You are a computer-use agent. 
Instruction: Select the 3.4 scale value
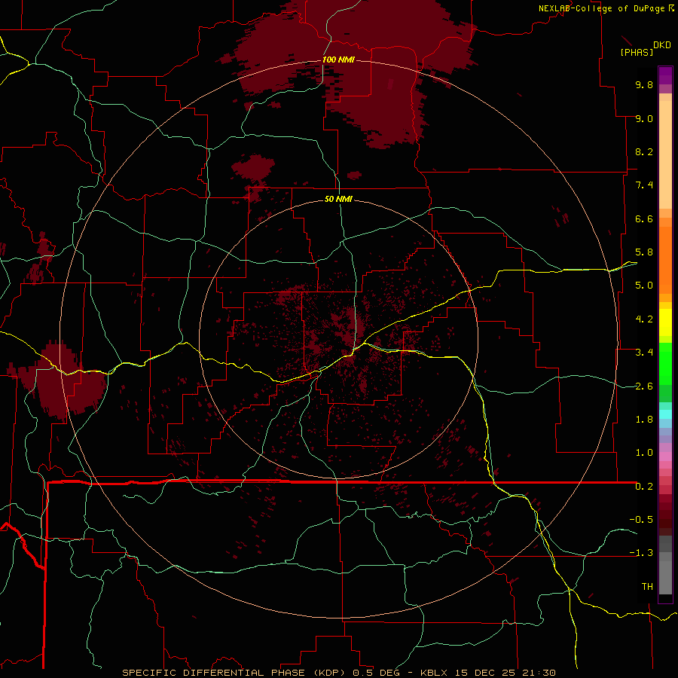pyautogui.click(x=644, y=353)
